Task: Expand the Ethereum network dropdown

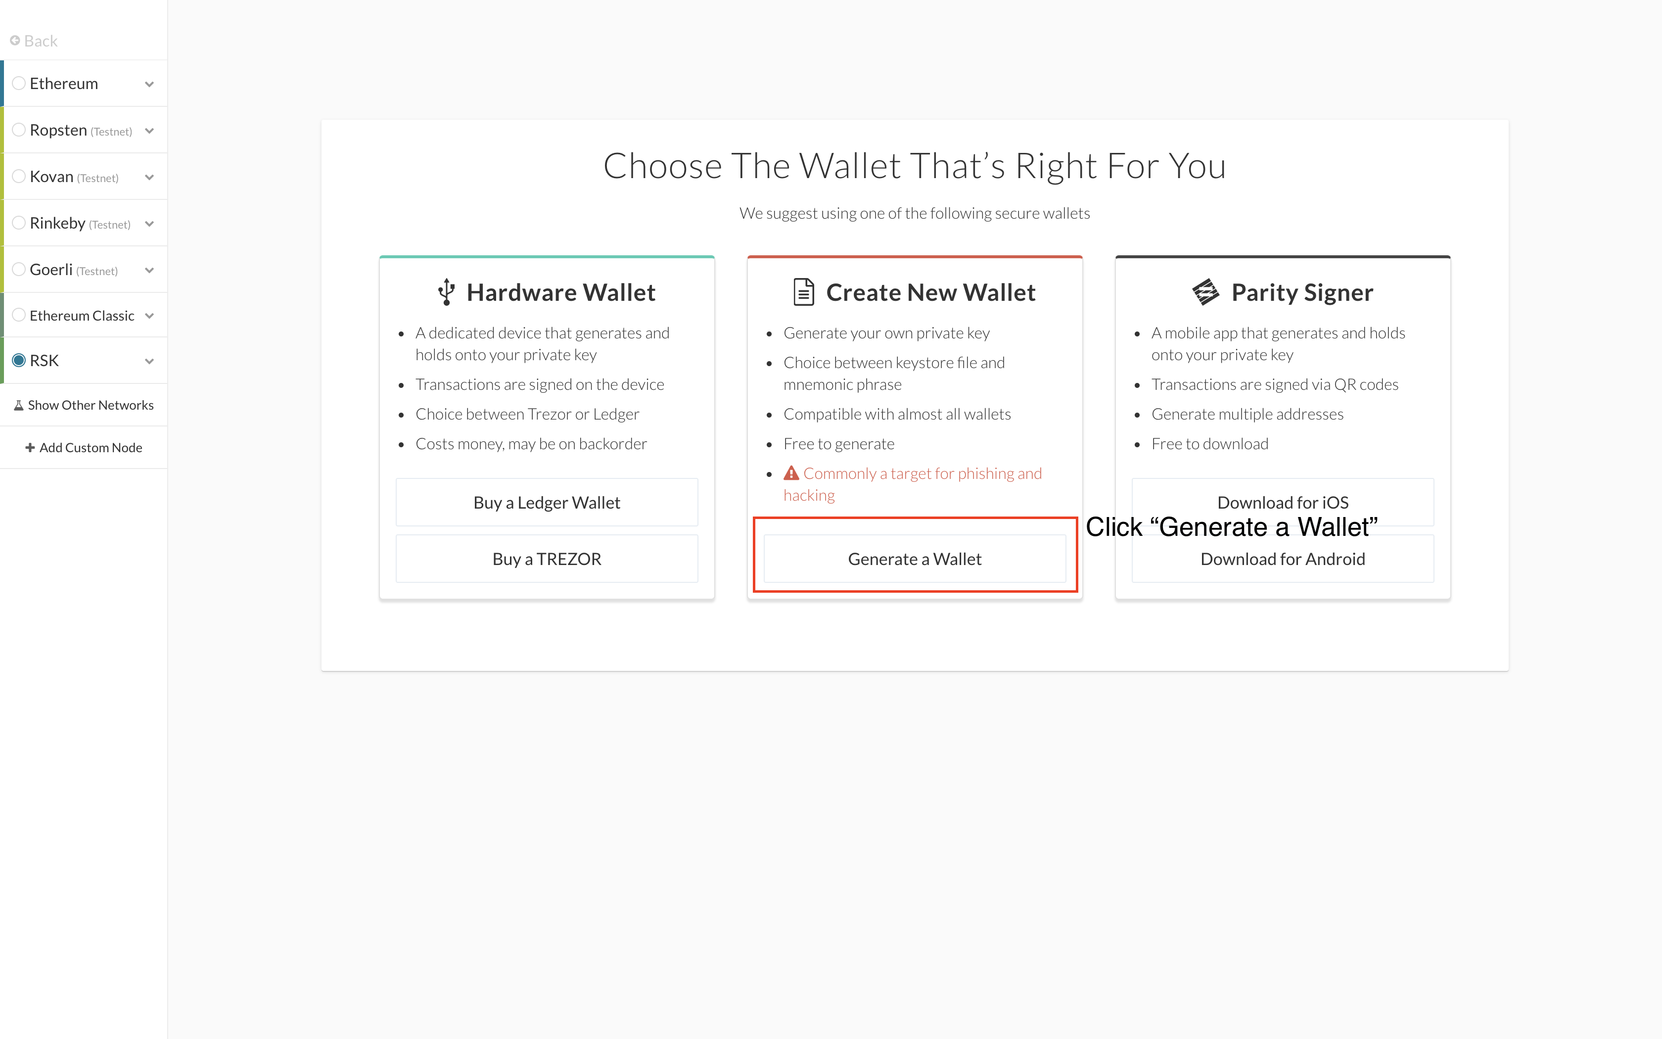Action: 149,83
